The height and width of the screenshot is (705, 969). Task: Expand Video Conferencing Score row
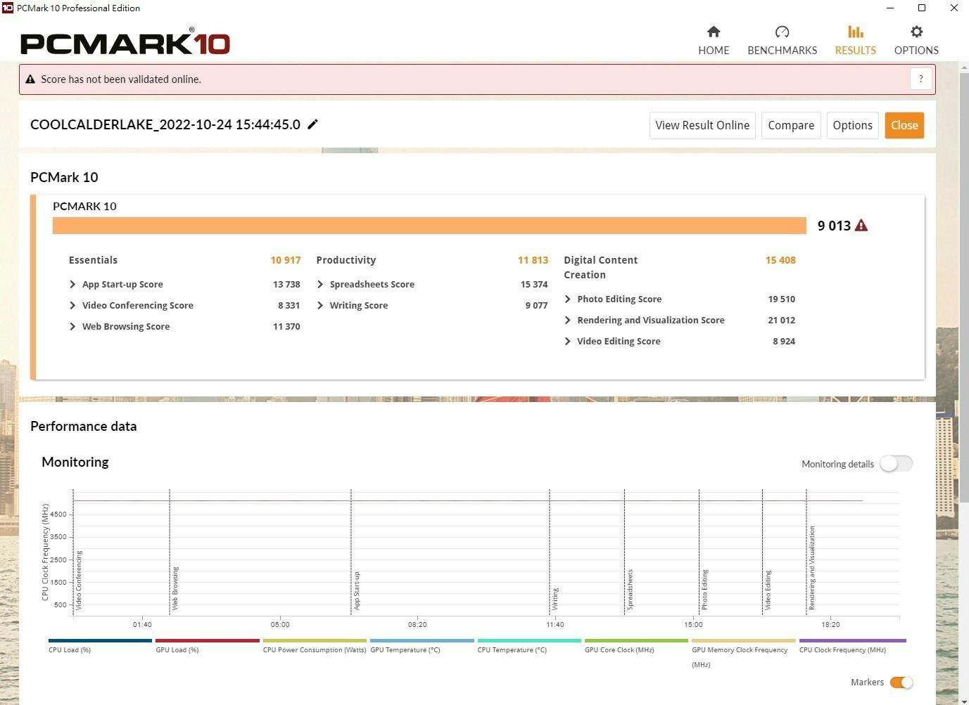tap(72, 306)
